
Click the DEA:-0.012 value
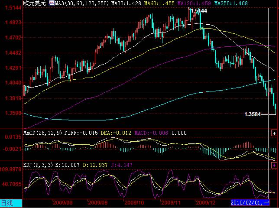pyautogui.click(x=116, y=133)
